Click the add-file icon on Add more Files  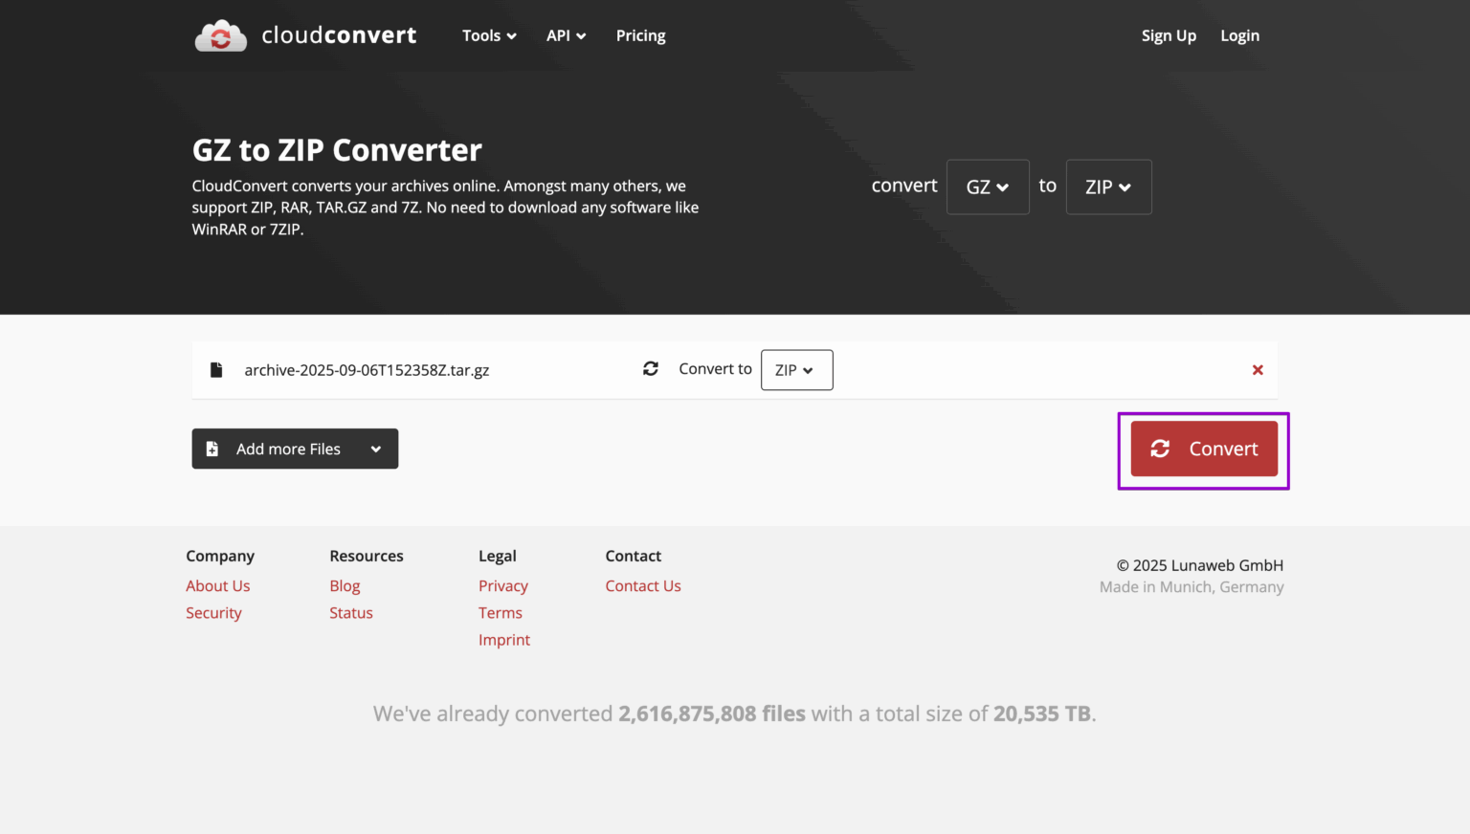(212, 449)
